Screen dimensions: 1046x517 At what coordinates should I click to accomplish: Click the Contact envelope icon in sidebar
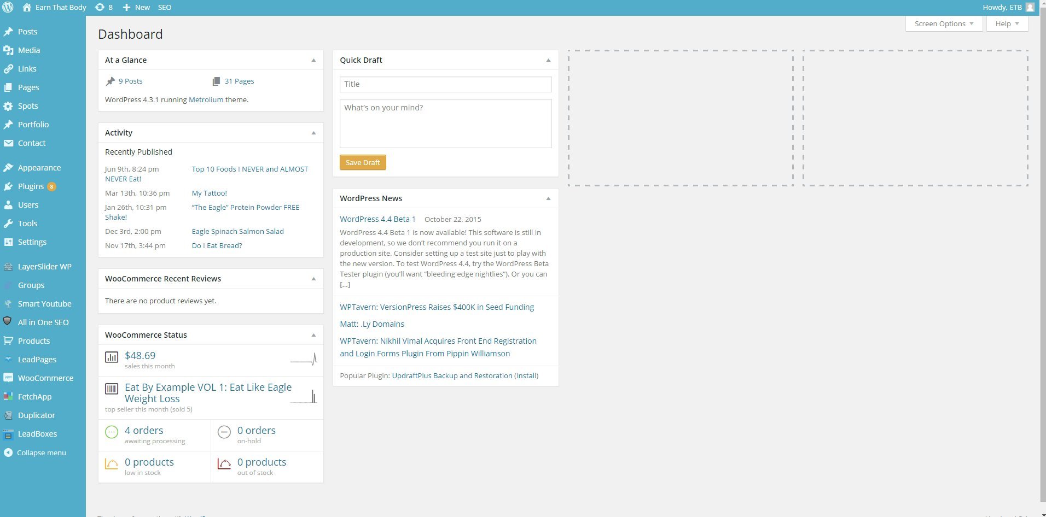point(8,143)
